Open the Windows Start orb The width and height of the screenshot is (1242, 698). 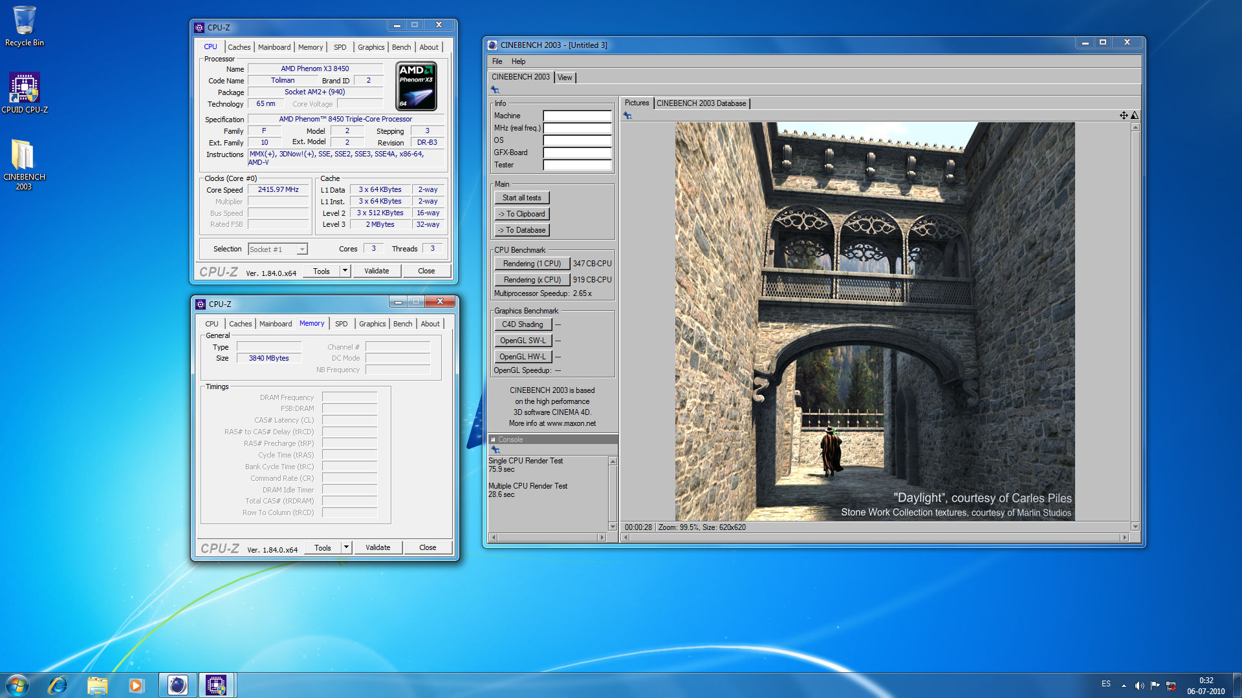tap(17, 685)
